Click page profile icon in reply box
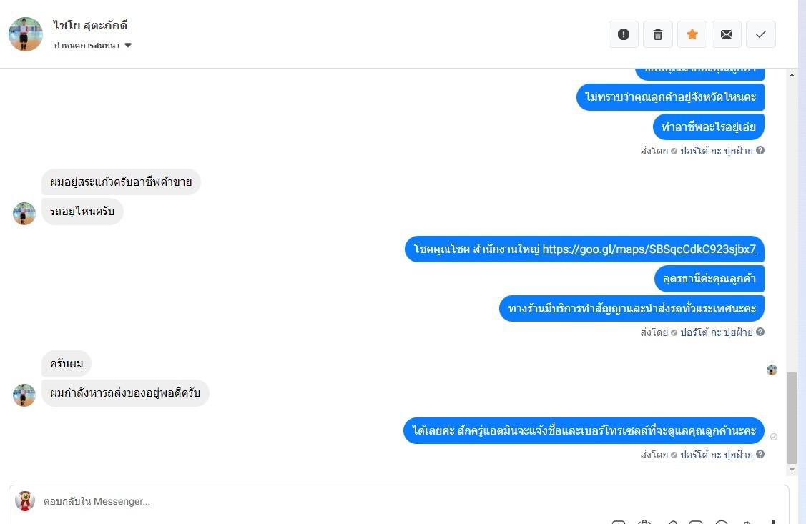Screen dimensions: 806x524 tap(24, 501)
